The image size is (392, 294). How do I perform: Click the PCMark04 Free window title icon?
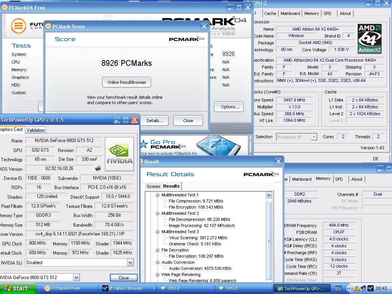[x=4, y=8]
